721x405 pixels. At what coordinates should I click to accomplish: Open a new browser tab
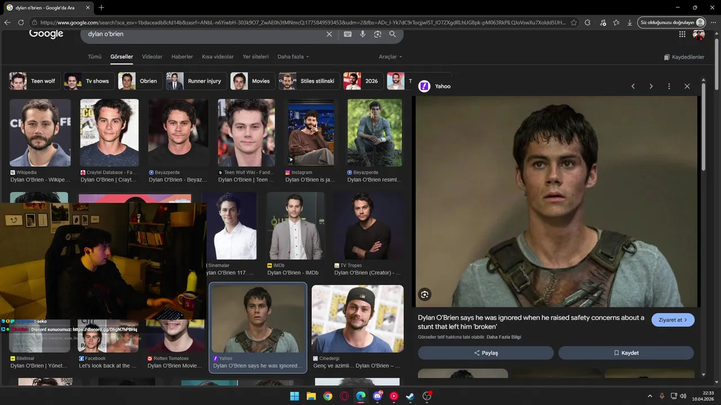[x=101, y=7]
